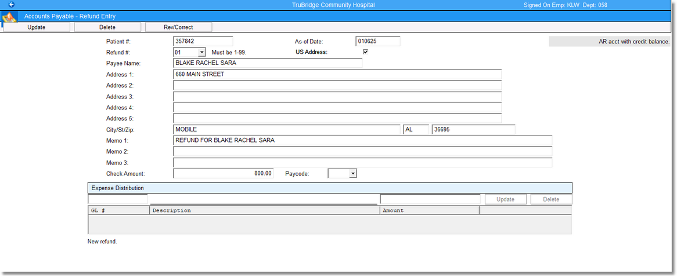Click the zip field containing 36695
677x277 pixels.
point(474,129)
